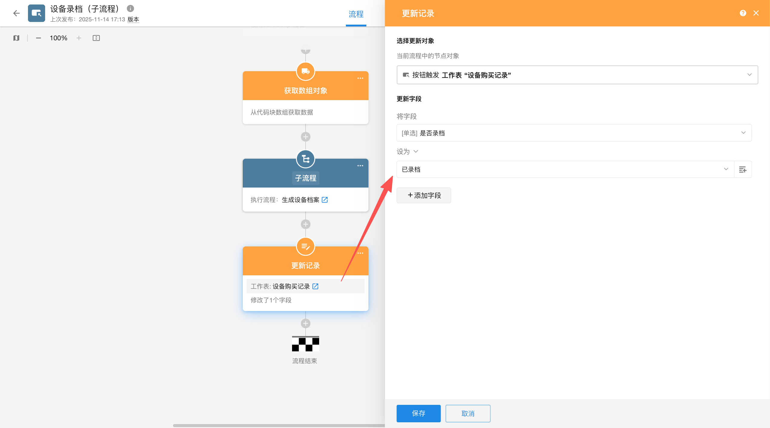Open the 已录档 value dropdown

click(726, 169)
